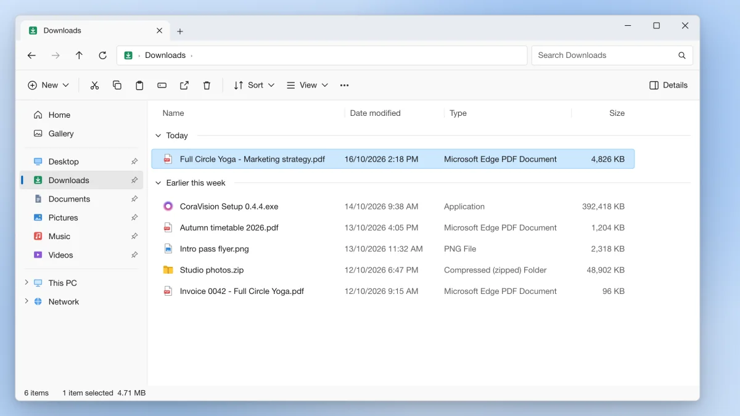Sort by Date modified column header
This screenshot has width=740, height=416.
tap(375, 113)
